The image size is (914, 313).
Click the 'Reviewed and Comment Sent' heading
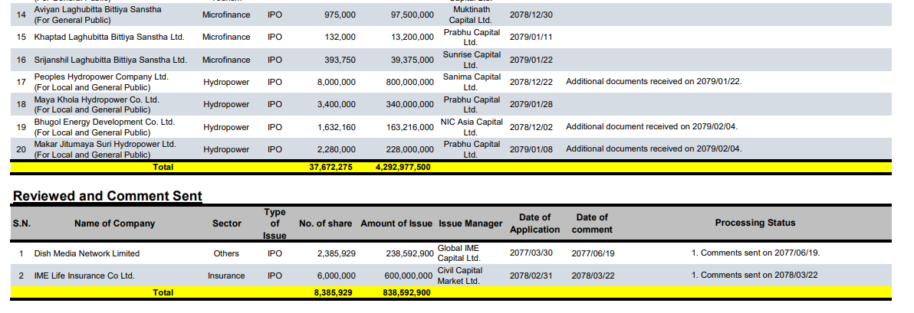pos(107,196)
